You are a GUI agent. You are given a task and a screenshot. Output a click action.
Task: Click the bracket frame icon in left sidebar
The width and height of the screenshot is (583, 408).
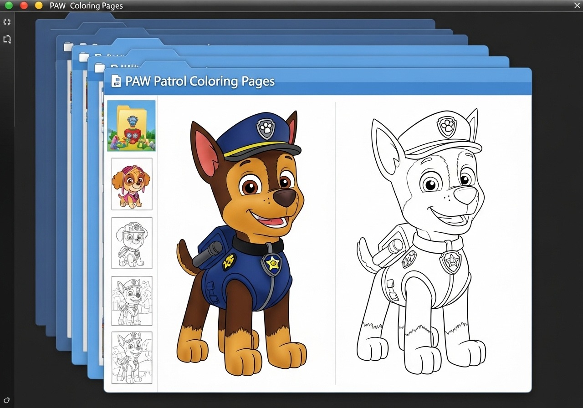point(7,40)
